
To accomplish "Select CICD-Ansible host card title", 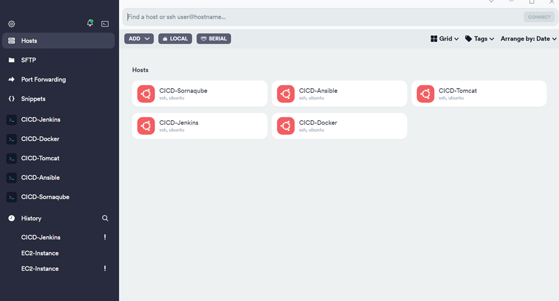I will 318,90.
